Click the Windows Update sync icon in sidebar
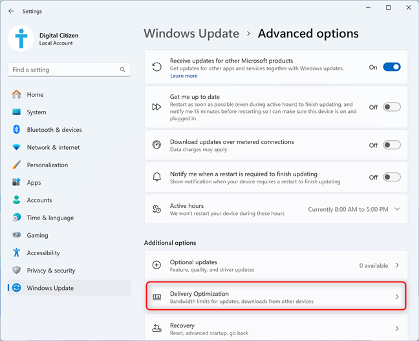This screenshot has width=419, height=341. click(17, 287)
